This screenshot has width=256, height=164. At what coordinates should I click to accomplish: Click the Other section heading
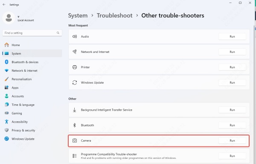pos(73,99)
